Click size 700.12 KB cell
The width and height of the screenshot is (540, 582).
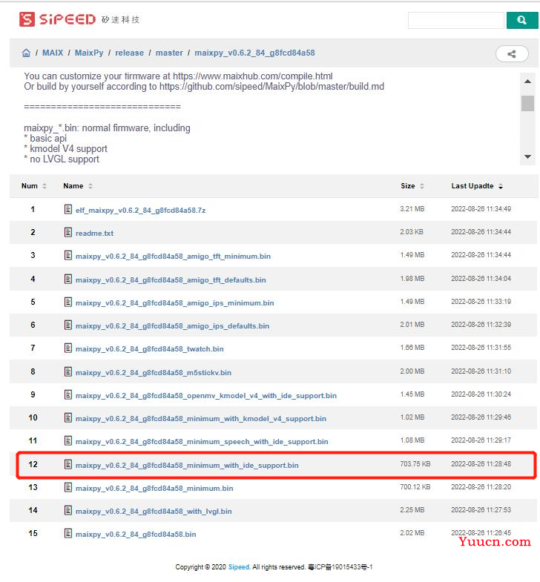click(x=415, y=487)
